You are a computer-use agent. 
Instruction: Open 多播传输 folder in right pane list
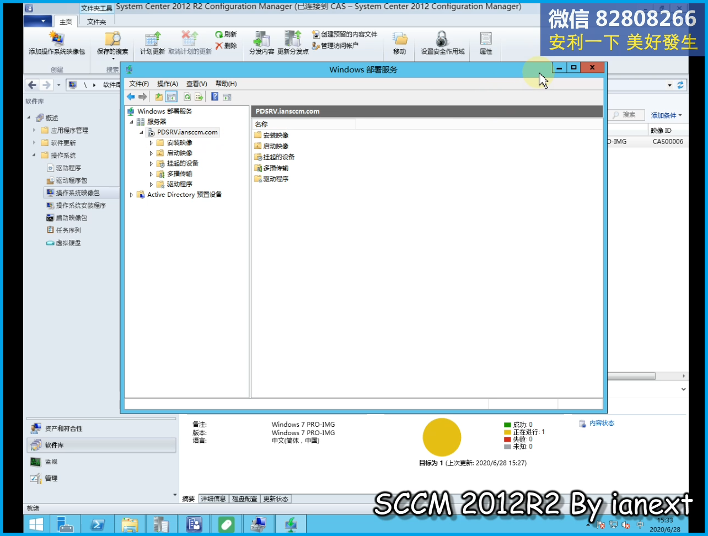[271, 168]
